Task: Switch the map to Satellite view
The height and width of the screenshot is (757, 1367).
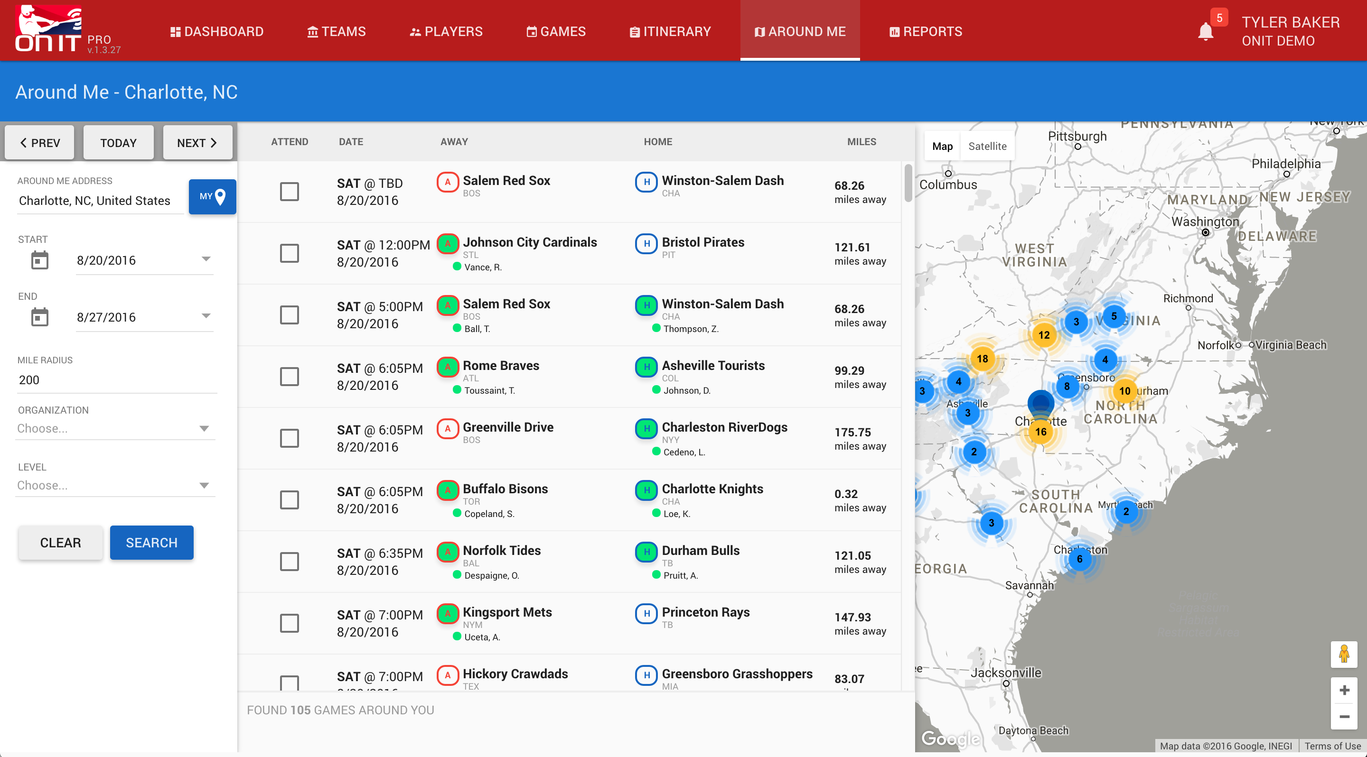Action: [988, 145]
